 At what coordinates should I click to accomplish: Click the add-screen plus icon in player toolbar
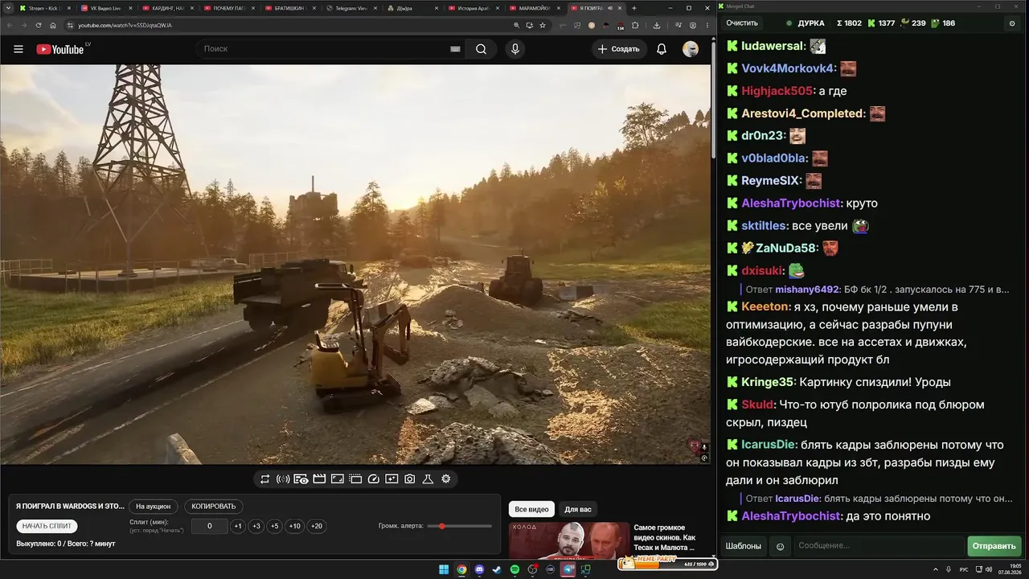pyautogui.click(x=392, y=479)
